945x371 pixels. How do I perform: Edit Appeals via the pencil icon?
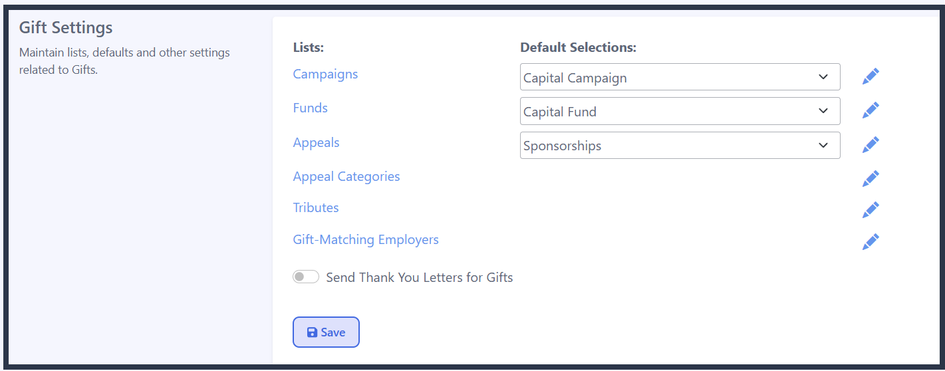(871, 144)
